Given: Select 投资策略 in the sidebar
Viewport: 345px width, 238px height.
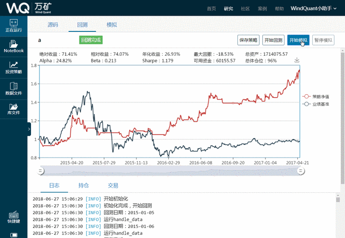Looking at the screenshot, I should point(13,67).
